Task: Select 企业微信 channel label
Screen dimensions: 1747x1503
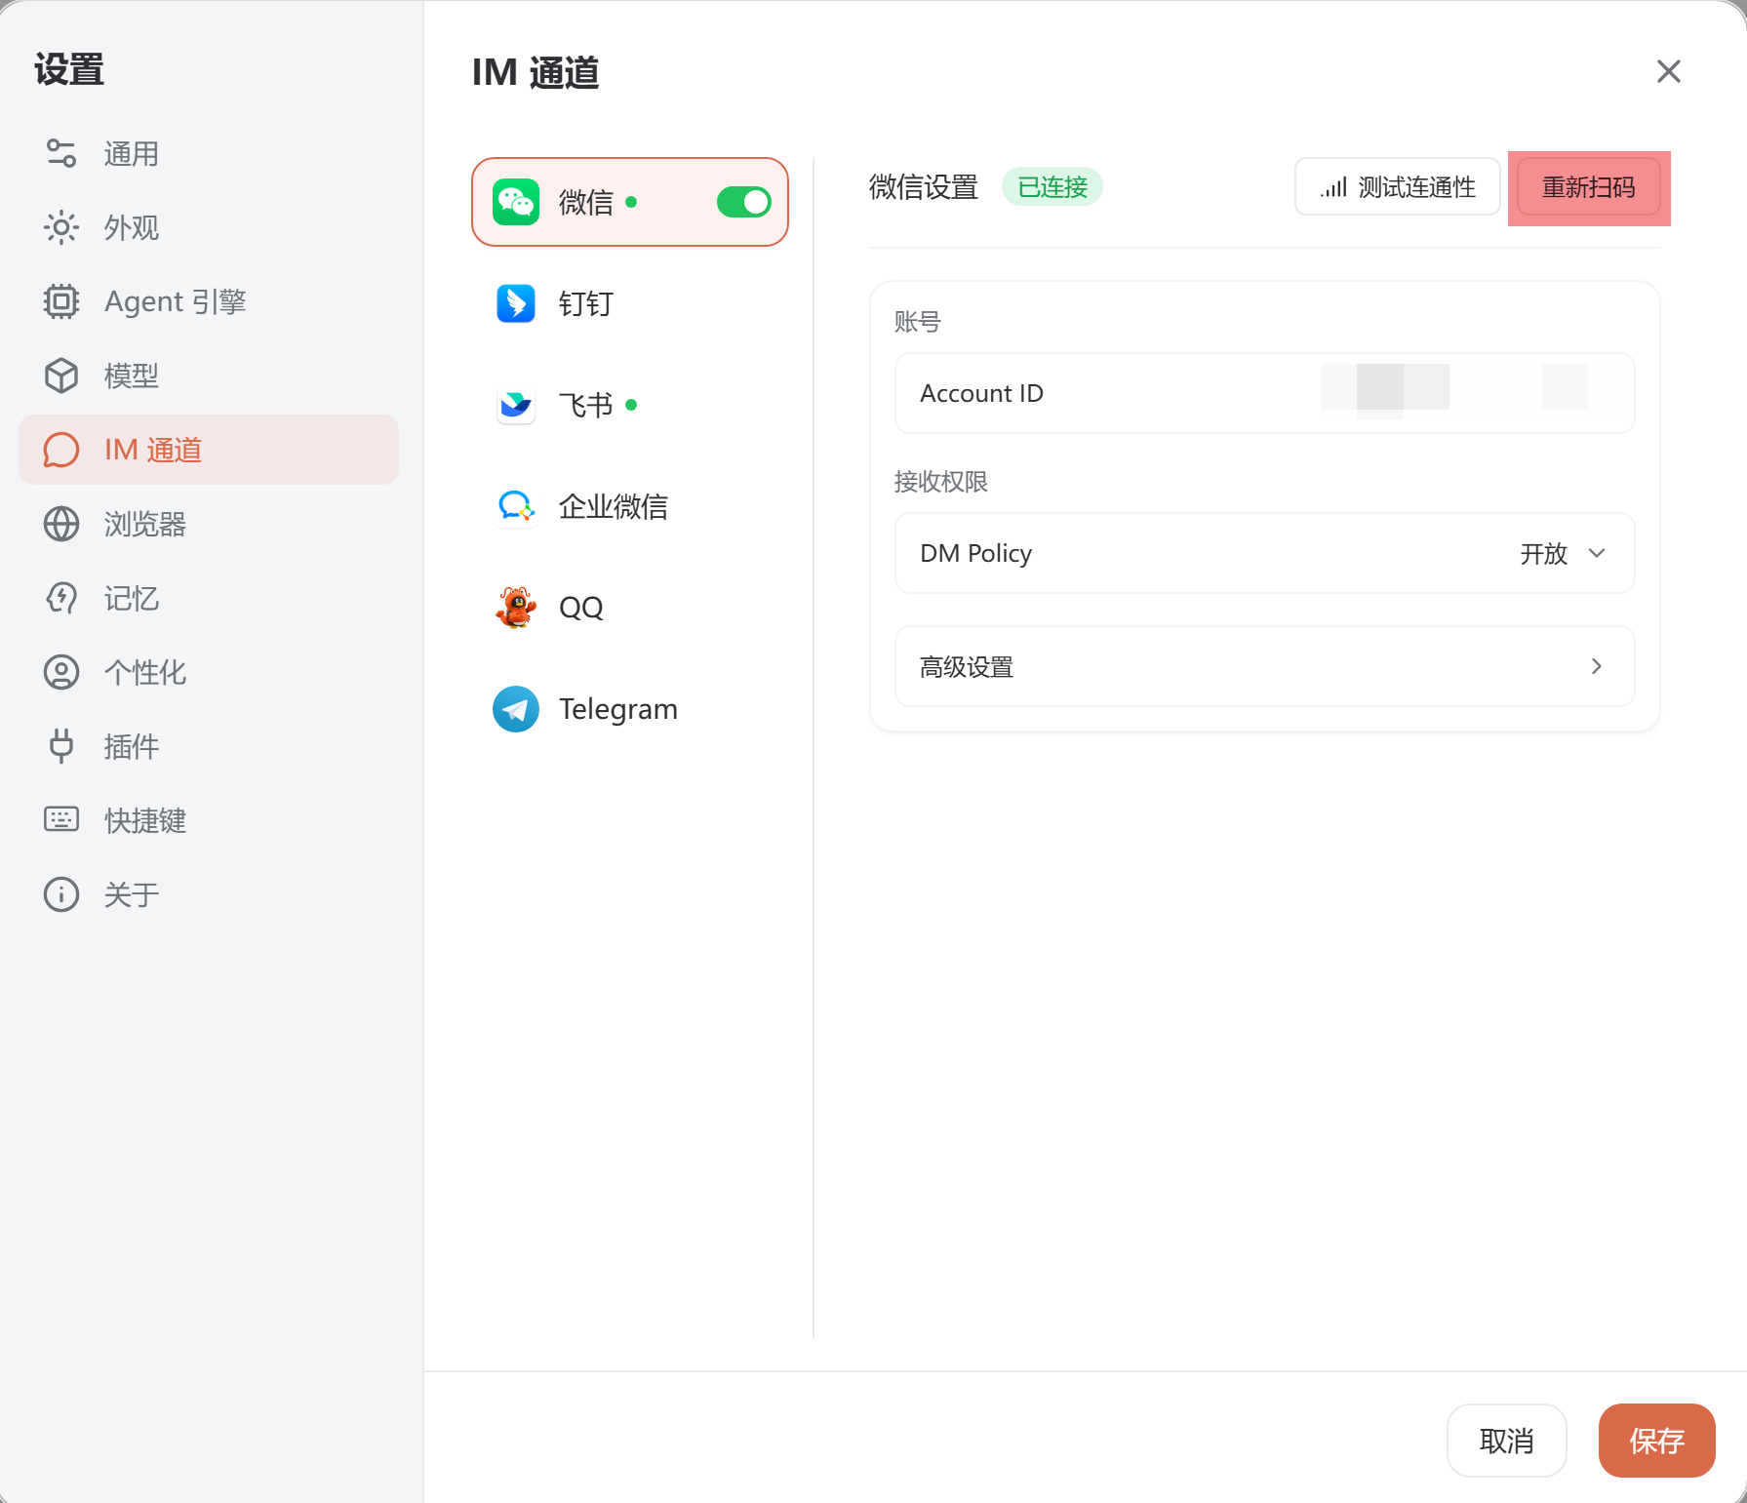Action: pyautogui.click(x=613, y=506)
